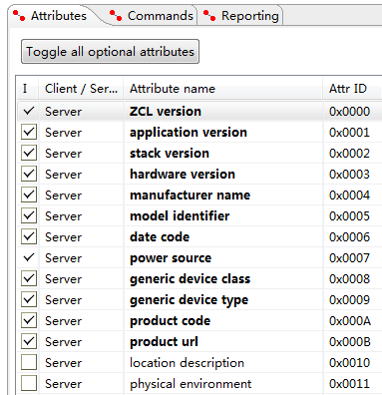
Task: Check the physical environment attribute box
Action: click(x=29, y=383)
